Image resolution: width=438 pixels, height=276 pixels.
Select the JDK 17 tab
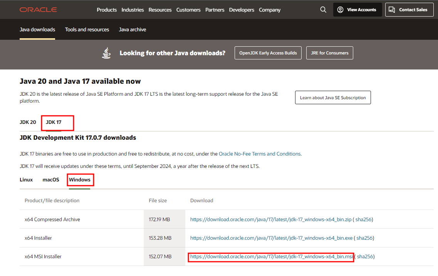54,122
